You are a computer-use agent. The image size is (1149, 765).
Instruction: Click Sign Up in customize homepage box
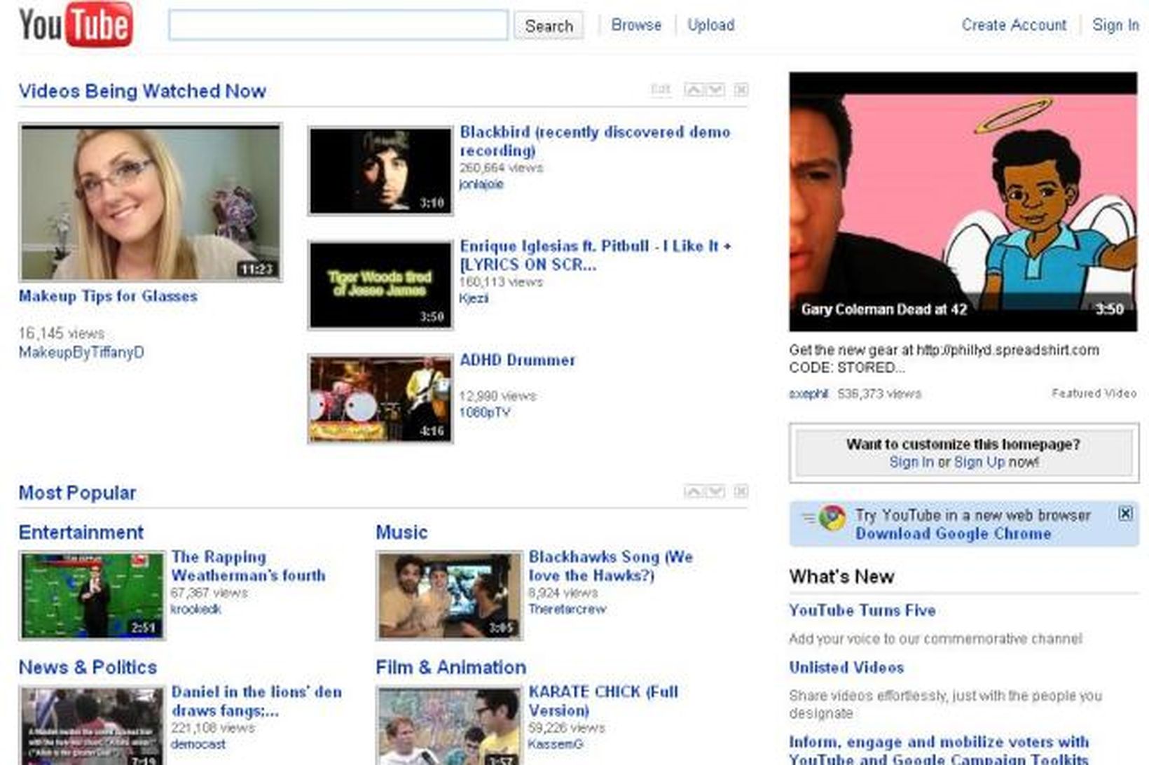tap(979, 462)
